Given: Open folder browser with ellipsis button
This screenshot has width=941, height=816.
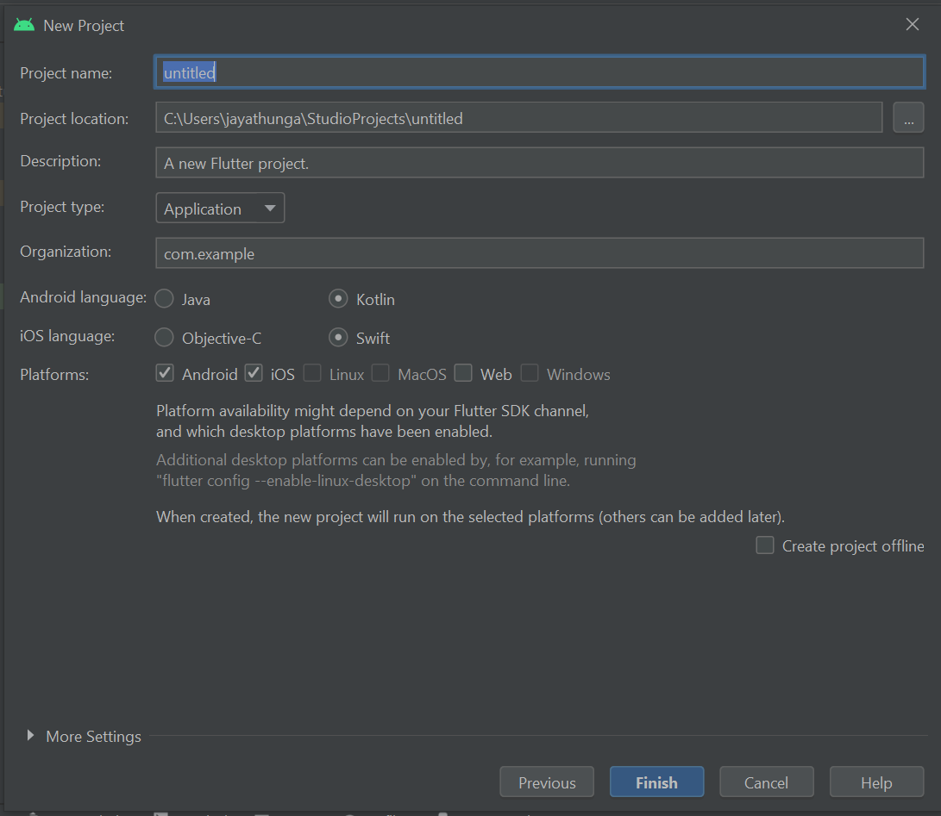Looking at the screenshot, I should tap(908, 118).
